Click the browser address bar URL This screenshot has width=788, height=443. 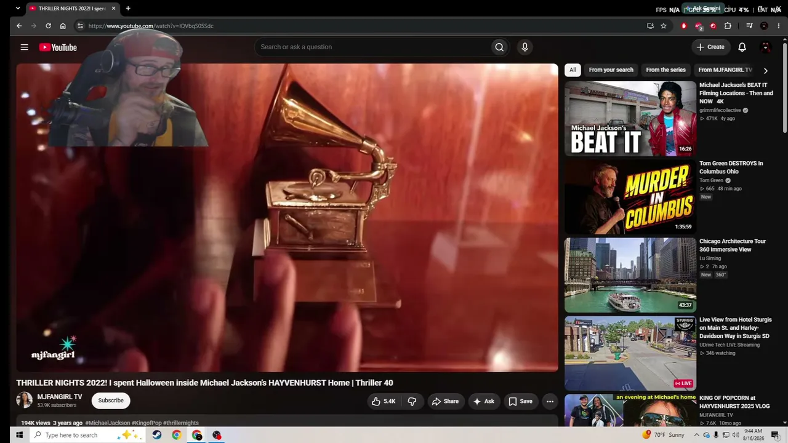(x=151, y=26)
